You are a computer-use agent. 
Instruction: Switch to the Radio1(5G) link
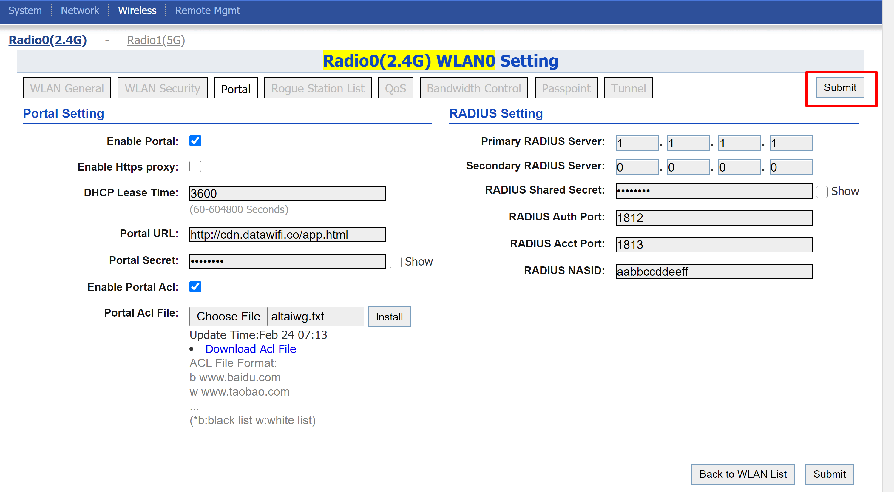[156, 40]
